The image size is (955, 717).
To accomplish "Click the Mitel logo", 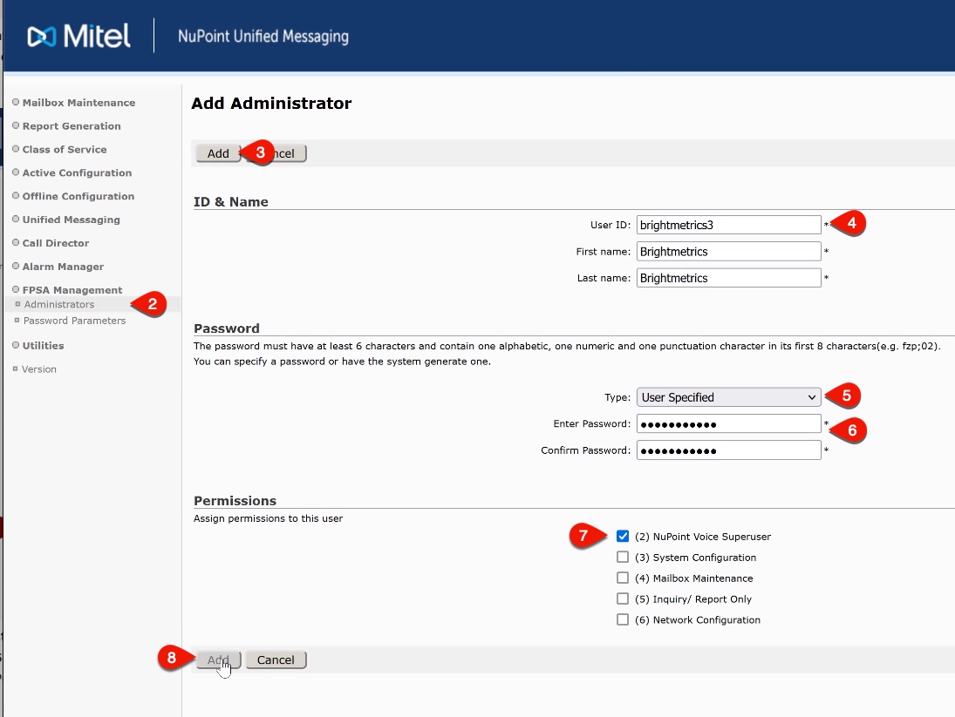I will [x=78, y=35].
